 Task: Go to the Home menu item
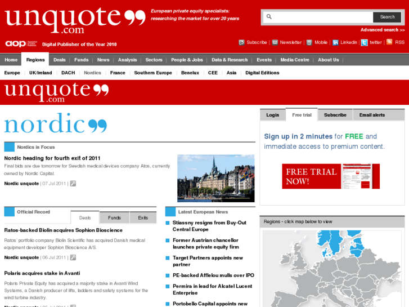[11, 60]
